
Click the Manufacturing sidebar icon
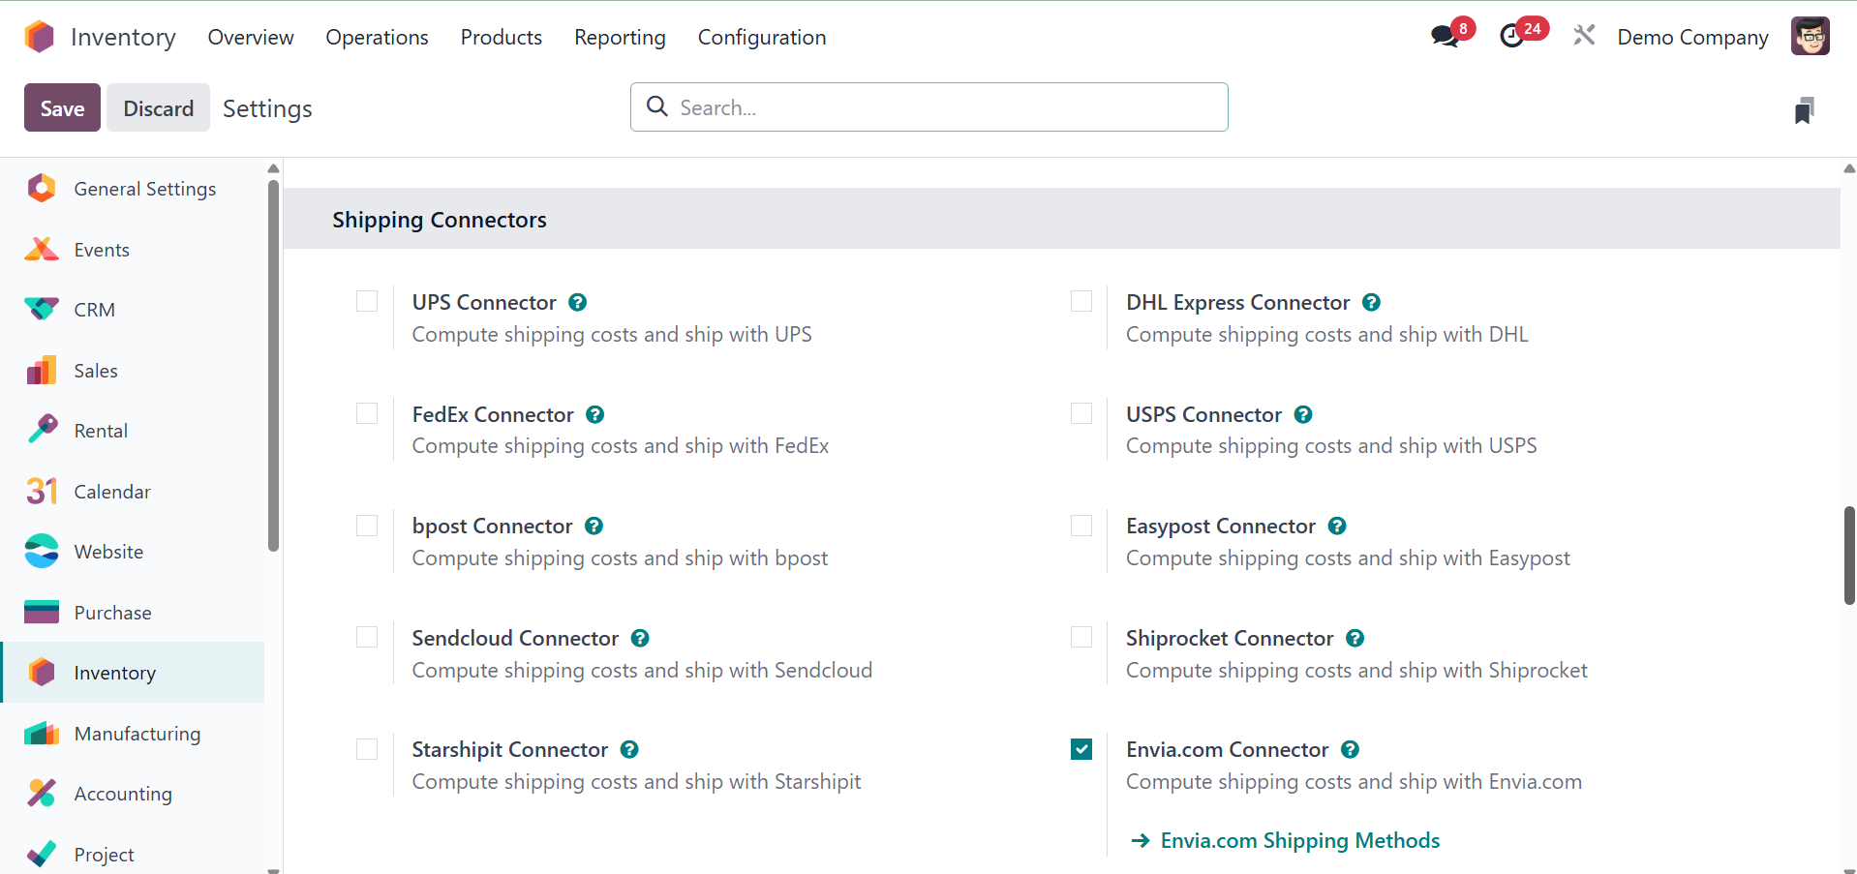pos(42,734)
